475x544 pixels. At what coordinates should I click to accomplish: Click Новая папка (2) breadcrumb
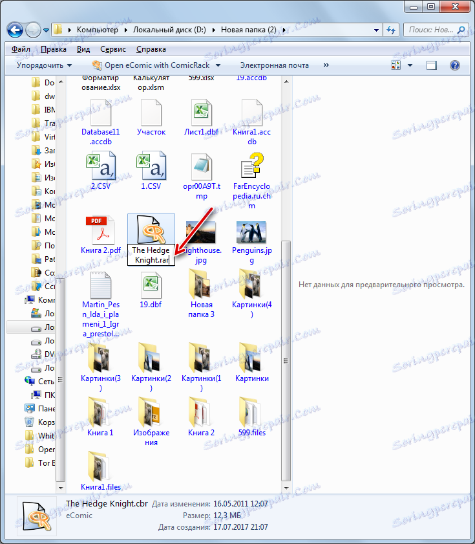point(249,30)
